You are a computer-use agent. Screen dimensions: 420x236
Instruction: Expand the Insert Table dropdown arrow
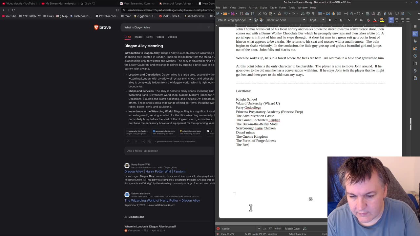pyautogui.click(x=324, y=13)
